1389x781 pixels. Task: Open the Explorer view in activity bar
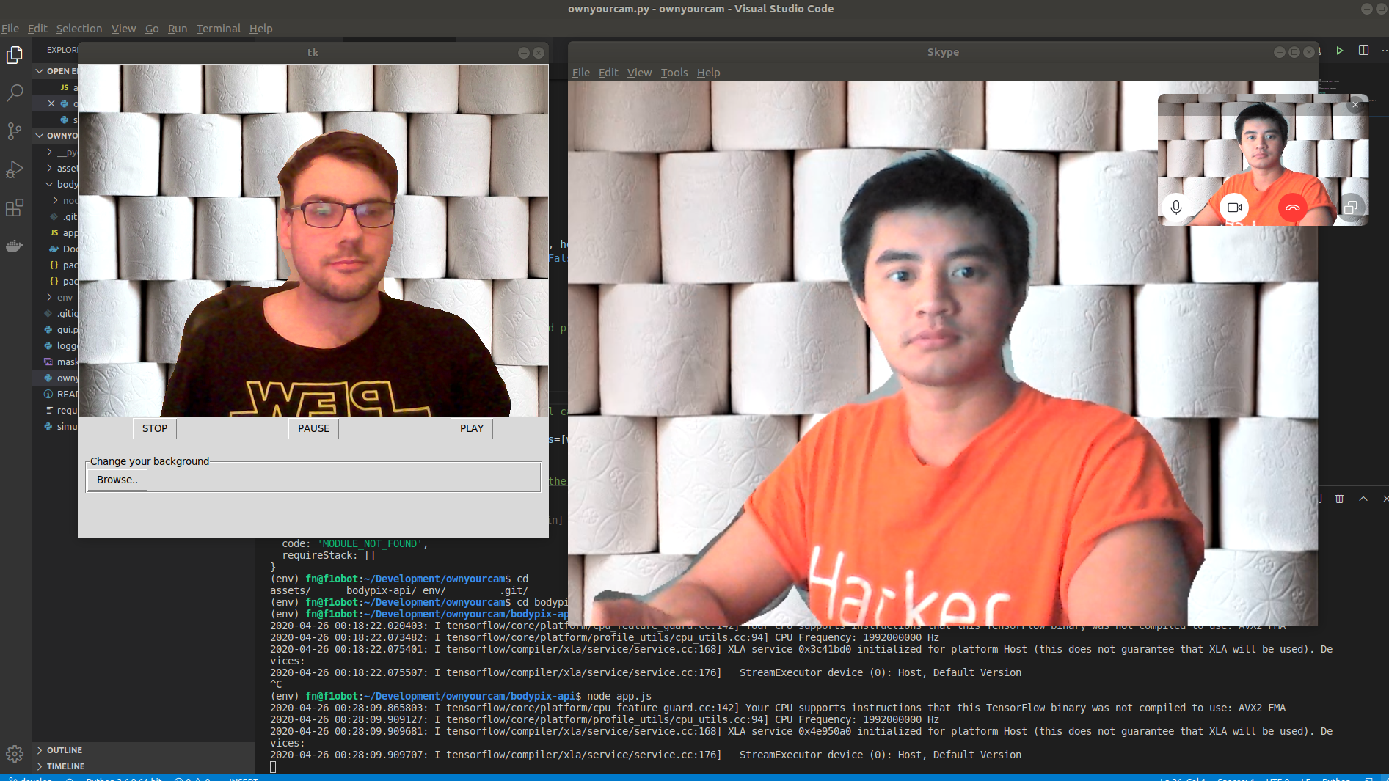[15, 55]
